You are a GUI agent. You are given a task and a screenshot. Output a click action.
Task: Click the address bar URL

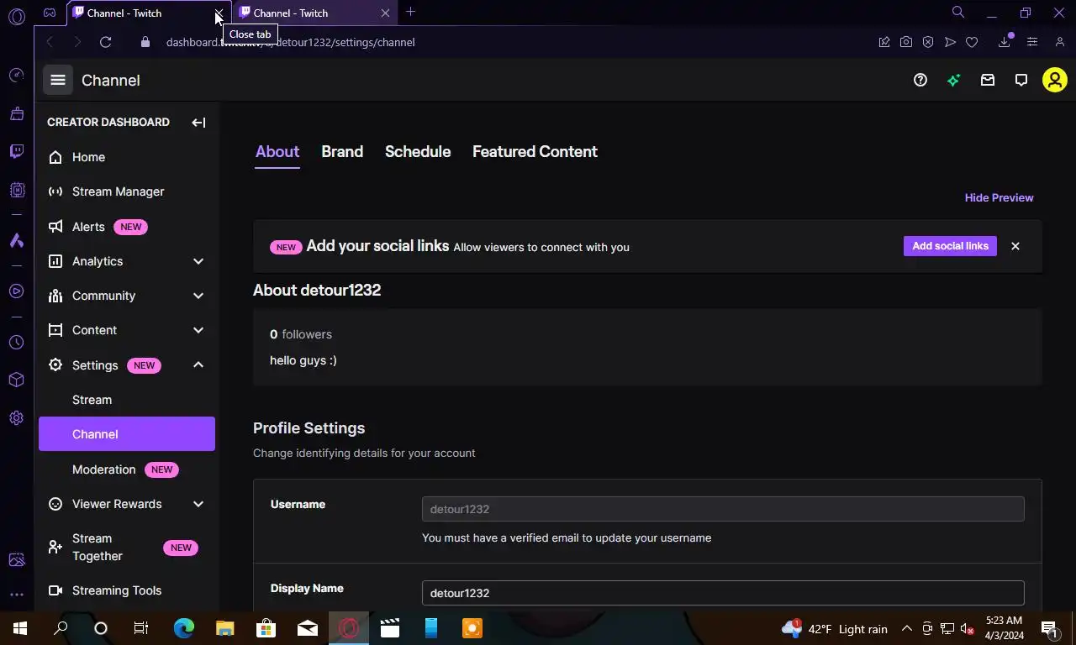(290, 42)
